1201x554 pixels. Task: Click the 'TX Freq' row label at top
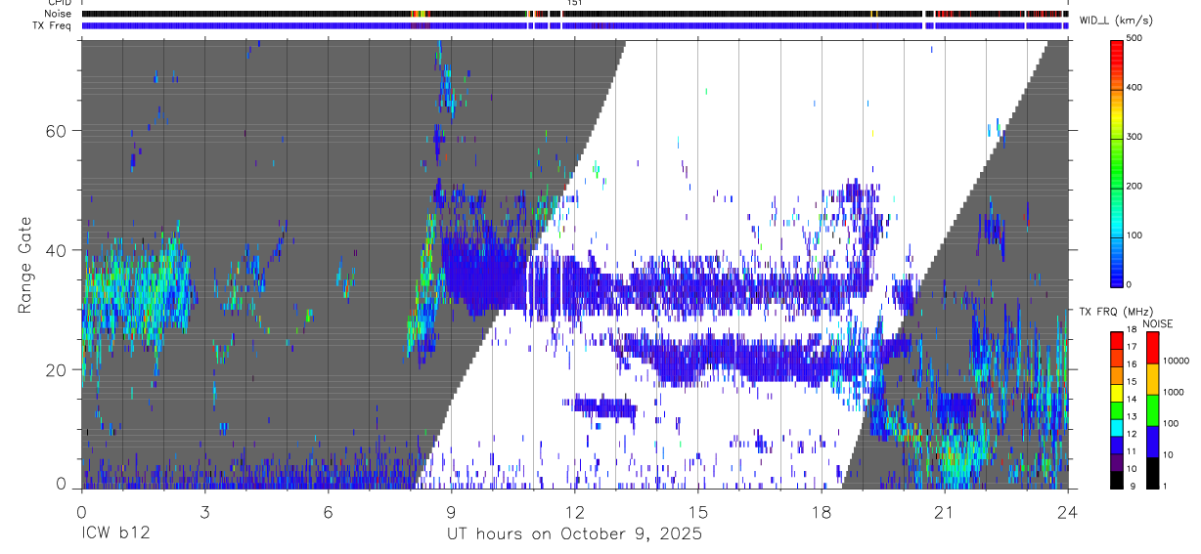[x=52, y=25]
